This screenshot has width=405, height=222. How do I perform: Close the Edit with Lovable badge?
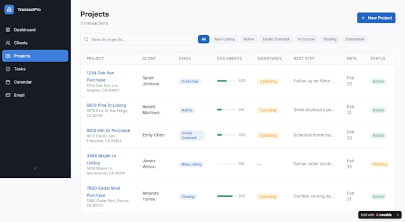click(x=398, y=215)
